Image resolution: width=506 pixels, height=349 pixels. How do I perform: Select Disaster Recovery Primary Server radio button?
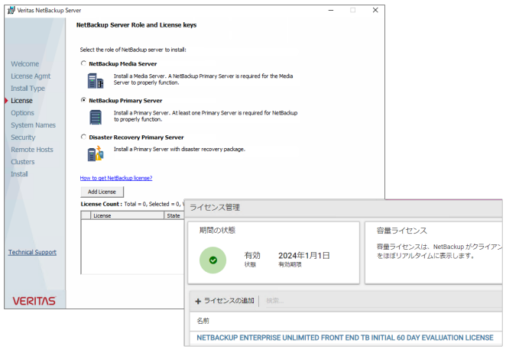point(83,137)
